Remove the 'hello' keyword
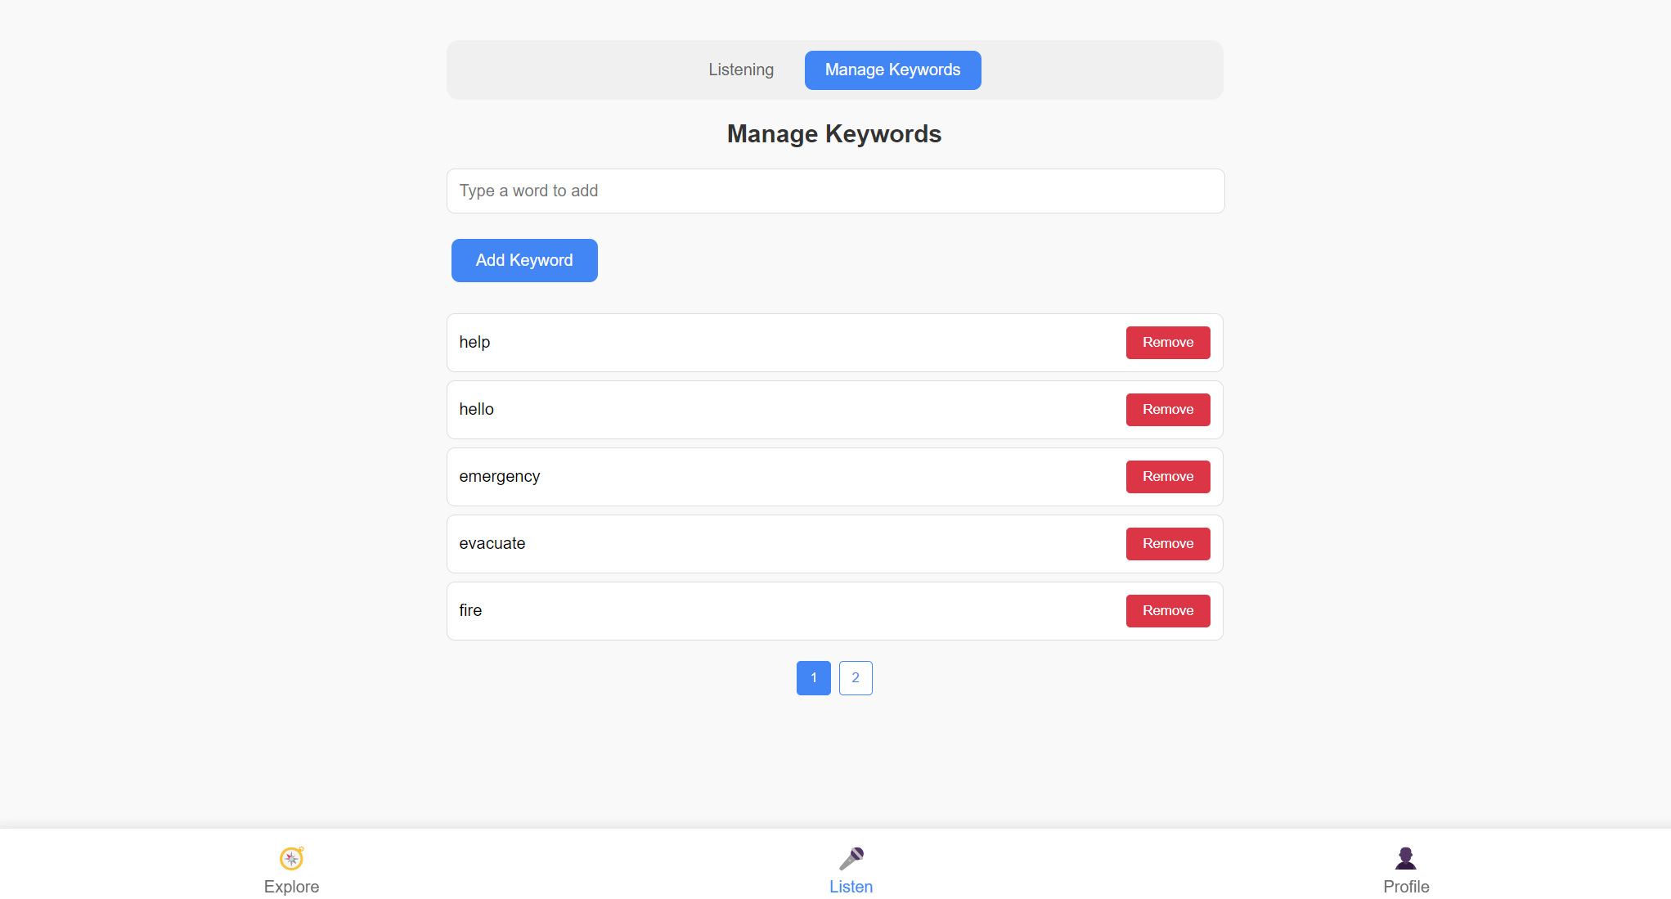The image size is (1671, 899). point(1167,410)
